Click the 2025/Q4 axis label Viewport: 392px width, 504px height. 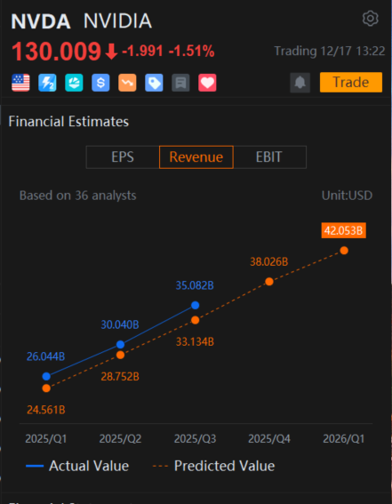pyautogui.click(x=269, y=439)
